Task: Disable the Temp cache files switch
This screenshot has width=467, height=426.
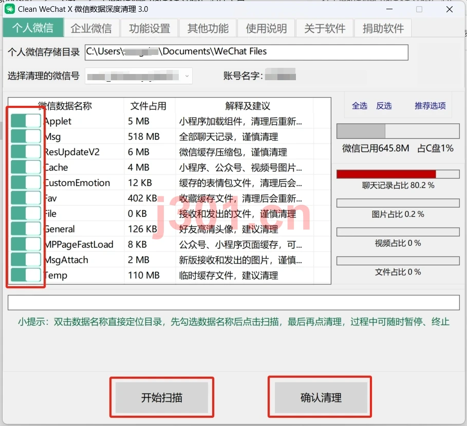Action: (26, 275)
